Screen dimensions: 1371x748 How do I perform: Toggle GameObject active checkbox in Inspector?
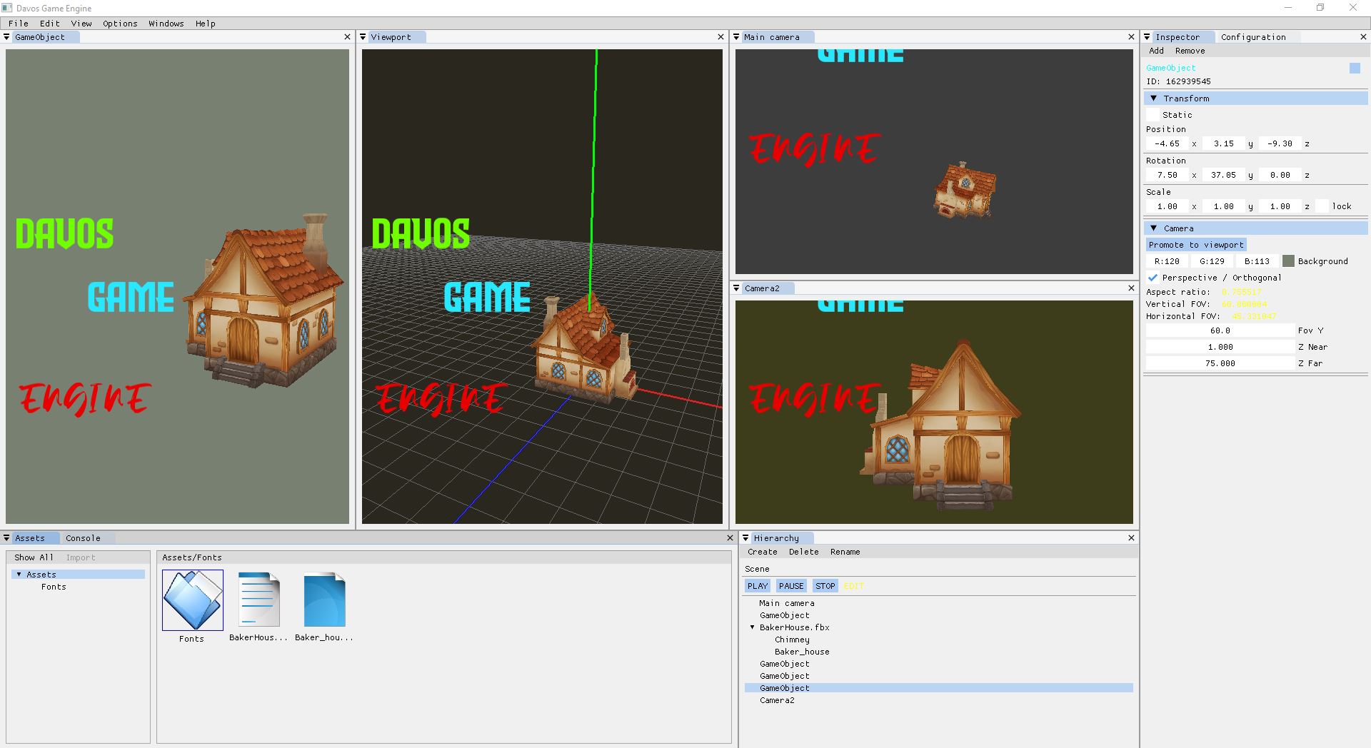pos(1355,68)
